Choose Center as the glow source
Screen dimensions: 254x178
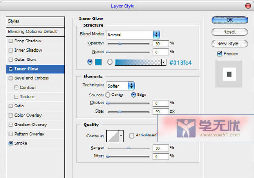(x=108, y=95)
